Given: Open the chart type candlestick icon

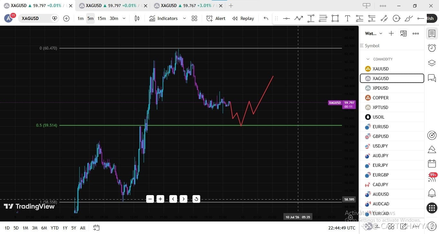Looking at the screenshot, I should coord(137,18).
